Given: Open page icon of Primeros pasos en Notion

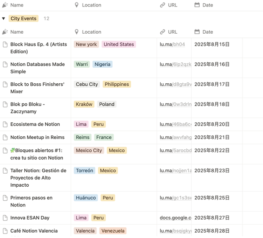Looking at the screenshot, I should [x=5, y=198].
